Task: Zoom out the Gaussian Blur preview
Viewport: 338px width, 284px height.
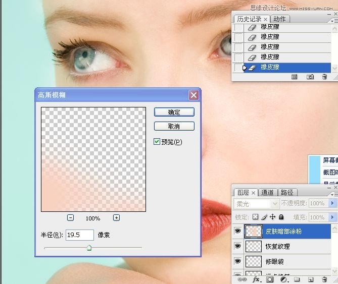Action: pos(71,218)
